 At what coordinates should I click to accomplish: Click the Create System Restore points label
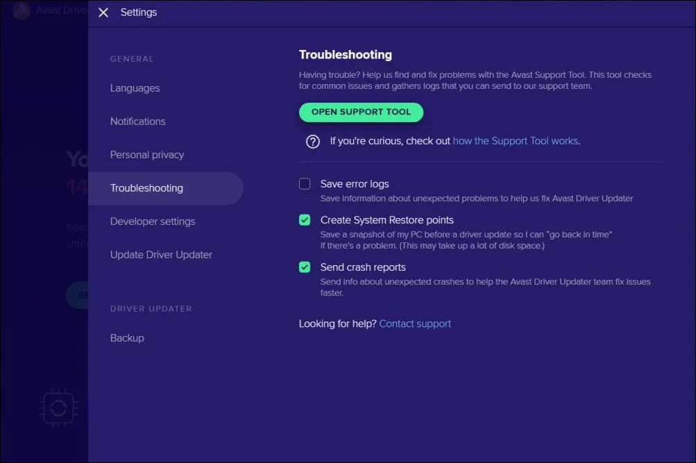(x=387, y=220)
